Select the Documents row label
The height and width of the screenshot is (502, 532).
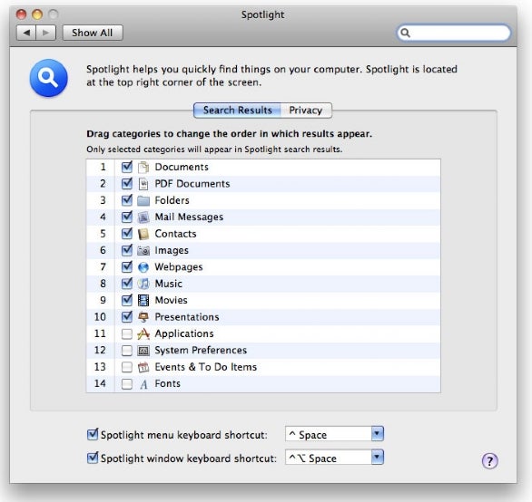click(182, 167)
